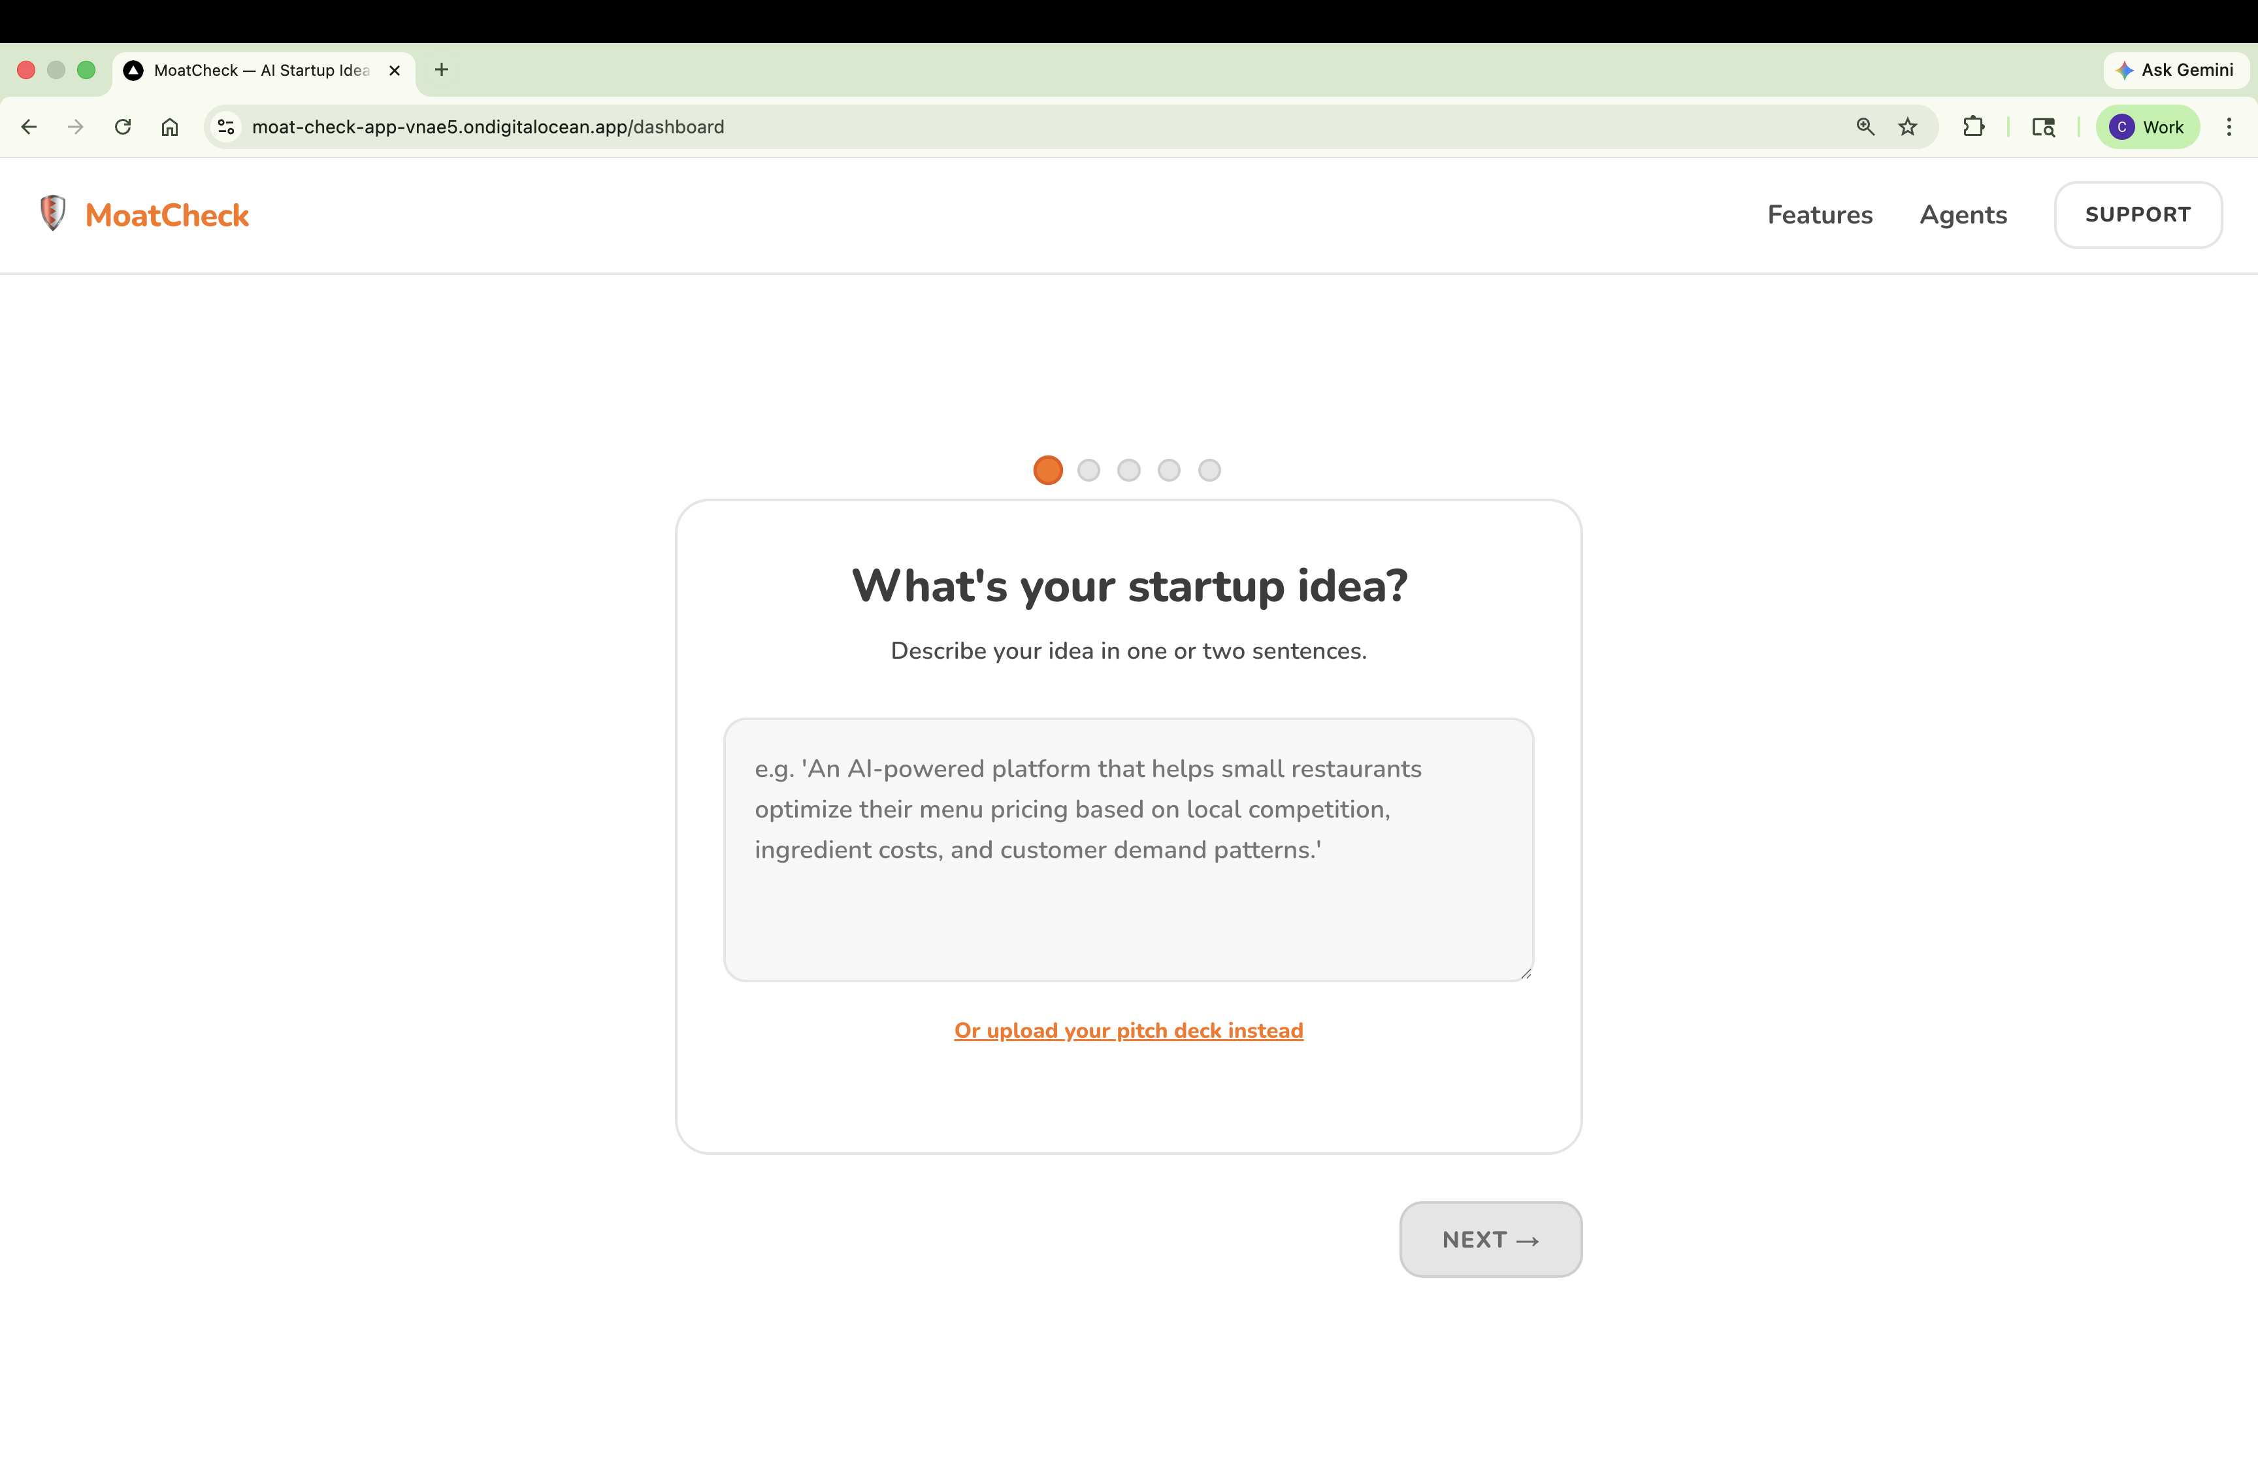The width and height of the screenshot is (2258, 1460).
Task: Go to browser home page icon
Action: [170, 127]
